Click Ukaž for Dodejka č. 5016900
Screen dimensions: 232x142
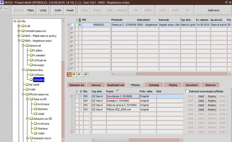[x=201, y=101]
